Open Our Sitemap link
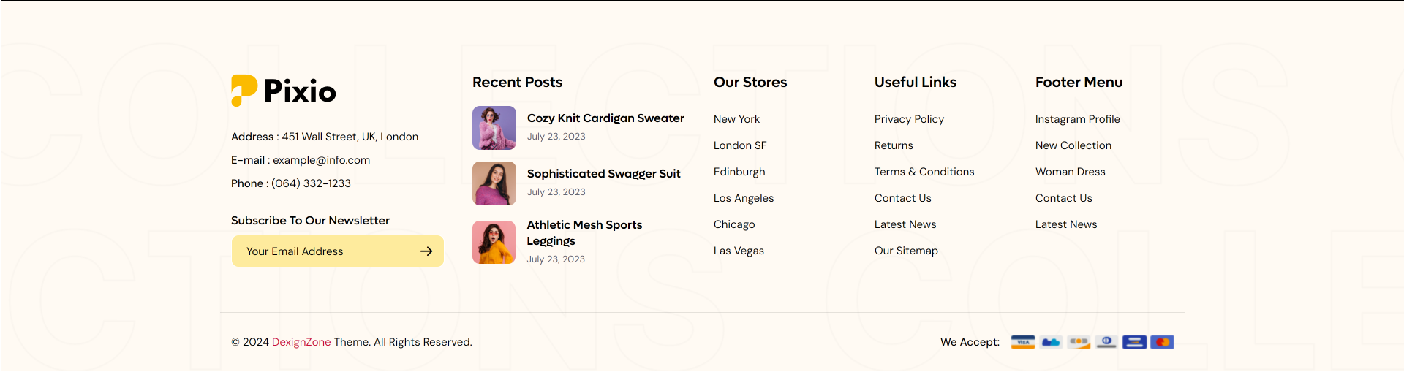Viewport: 1404px width, 372px height. [x=906, y=251]
